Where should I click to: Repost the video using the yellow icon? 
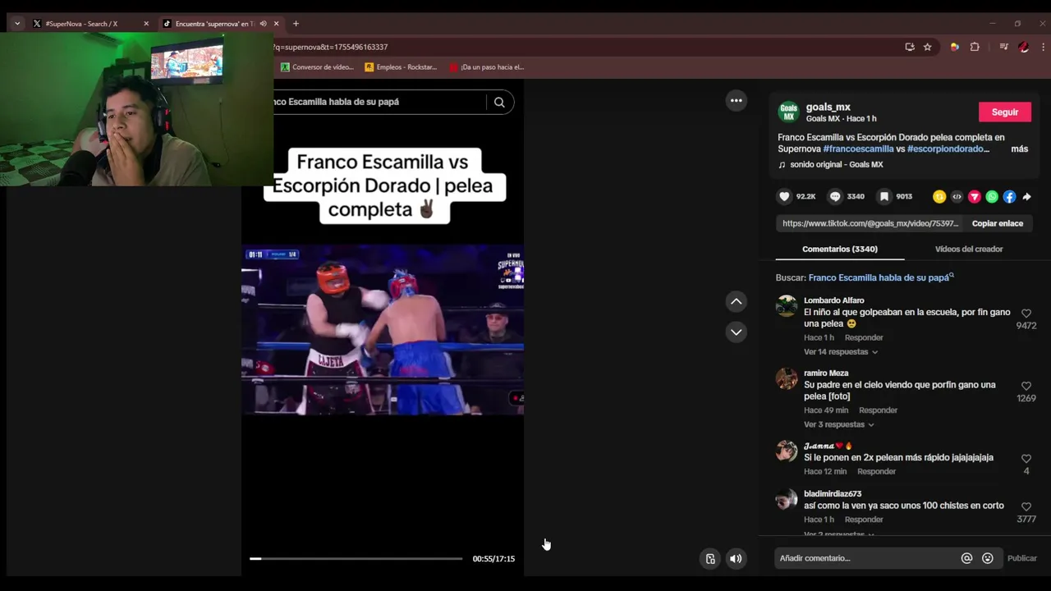(x=939, y=196)
